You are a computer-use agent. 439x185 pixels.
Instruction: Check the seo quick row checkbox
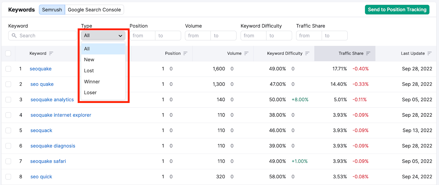click(8, 176)
